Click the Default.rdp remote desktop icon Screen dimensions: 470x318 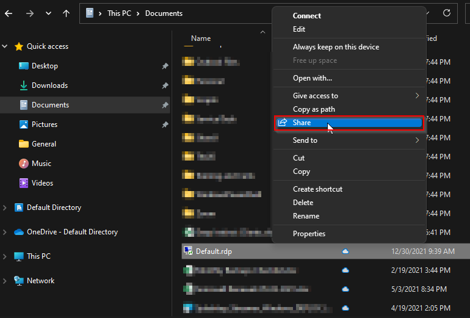188,251
